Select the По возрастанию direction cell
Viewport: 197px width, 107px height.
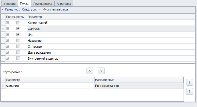[x=139, y=86]
